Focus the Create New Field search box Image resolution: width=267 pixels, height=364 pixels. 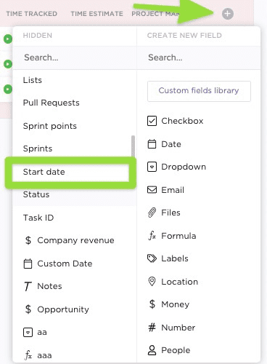(x=199, y=58)
